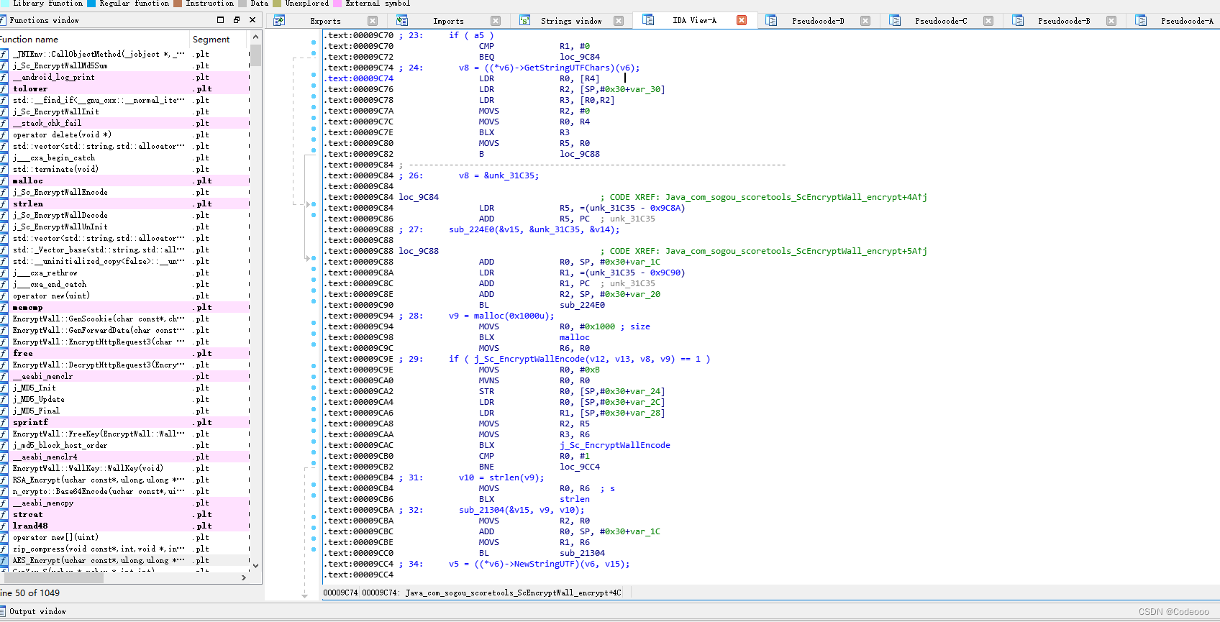This screenshot has width=1220, height=622.
Task: Close the Pseudocode-B tab
Action: (x=1111, y=21)
